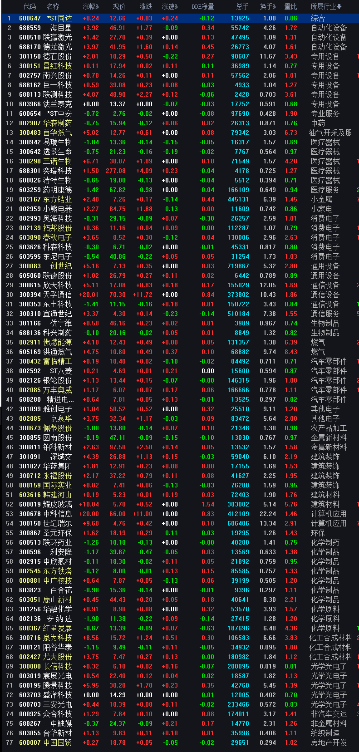Click the 代码 column header
This screenshot has width=359, height=752.
click(x=30, y=7)
